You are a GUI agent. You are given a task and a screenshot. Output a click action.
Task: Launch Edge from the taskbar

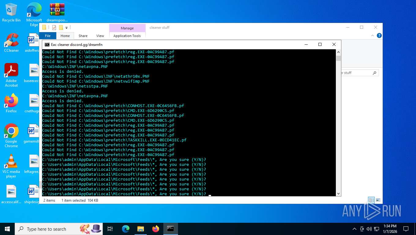point(126,229)
